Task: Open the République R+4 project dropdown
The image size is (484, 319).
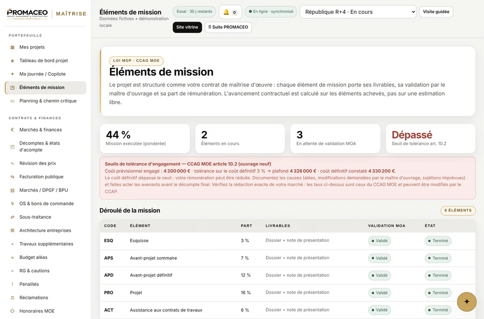Action: 358,12
